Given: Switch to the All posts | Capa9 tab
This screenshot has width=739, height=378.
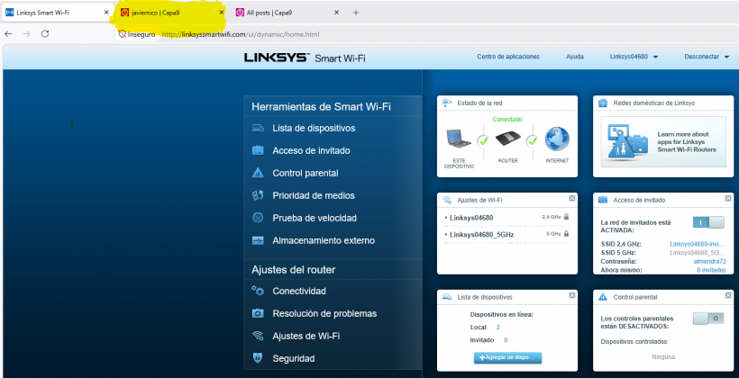Looking at the screenshot, I should click(287, 13).
